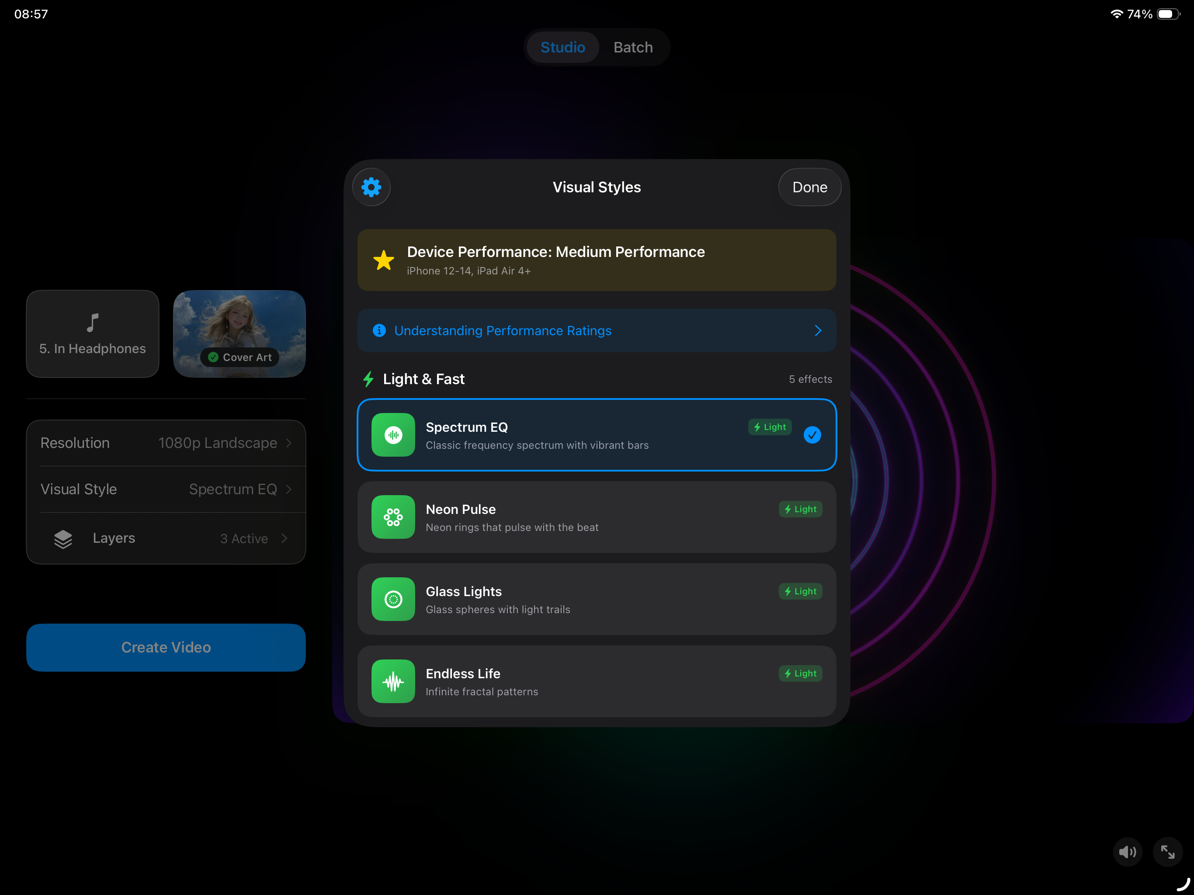Click the Light badge on Spectrum EQ
Viewport: 1194px width, 895px height.
click(770, 427)
